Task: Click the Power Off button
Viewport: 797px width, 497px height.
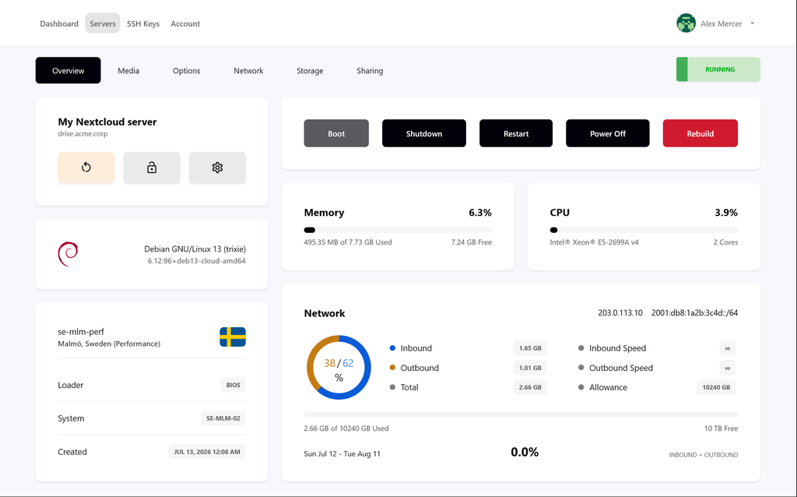Action: pos(608,133)
